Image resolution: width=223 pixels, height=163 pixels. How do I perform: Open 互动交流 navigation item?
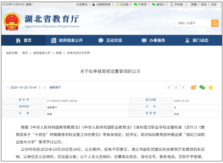110,40
